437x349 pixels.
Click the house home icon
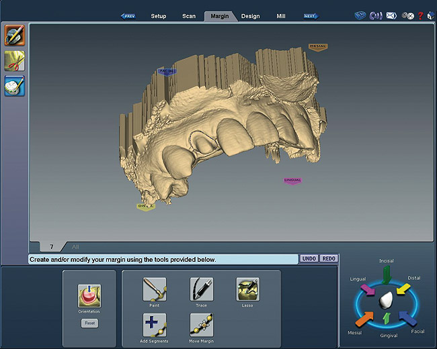tap(430, 15)
